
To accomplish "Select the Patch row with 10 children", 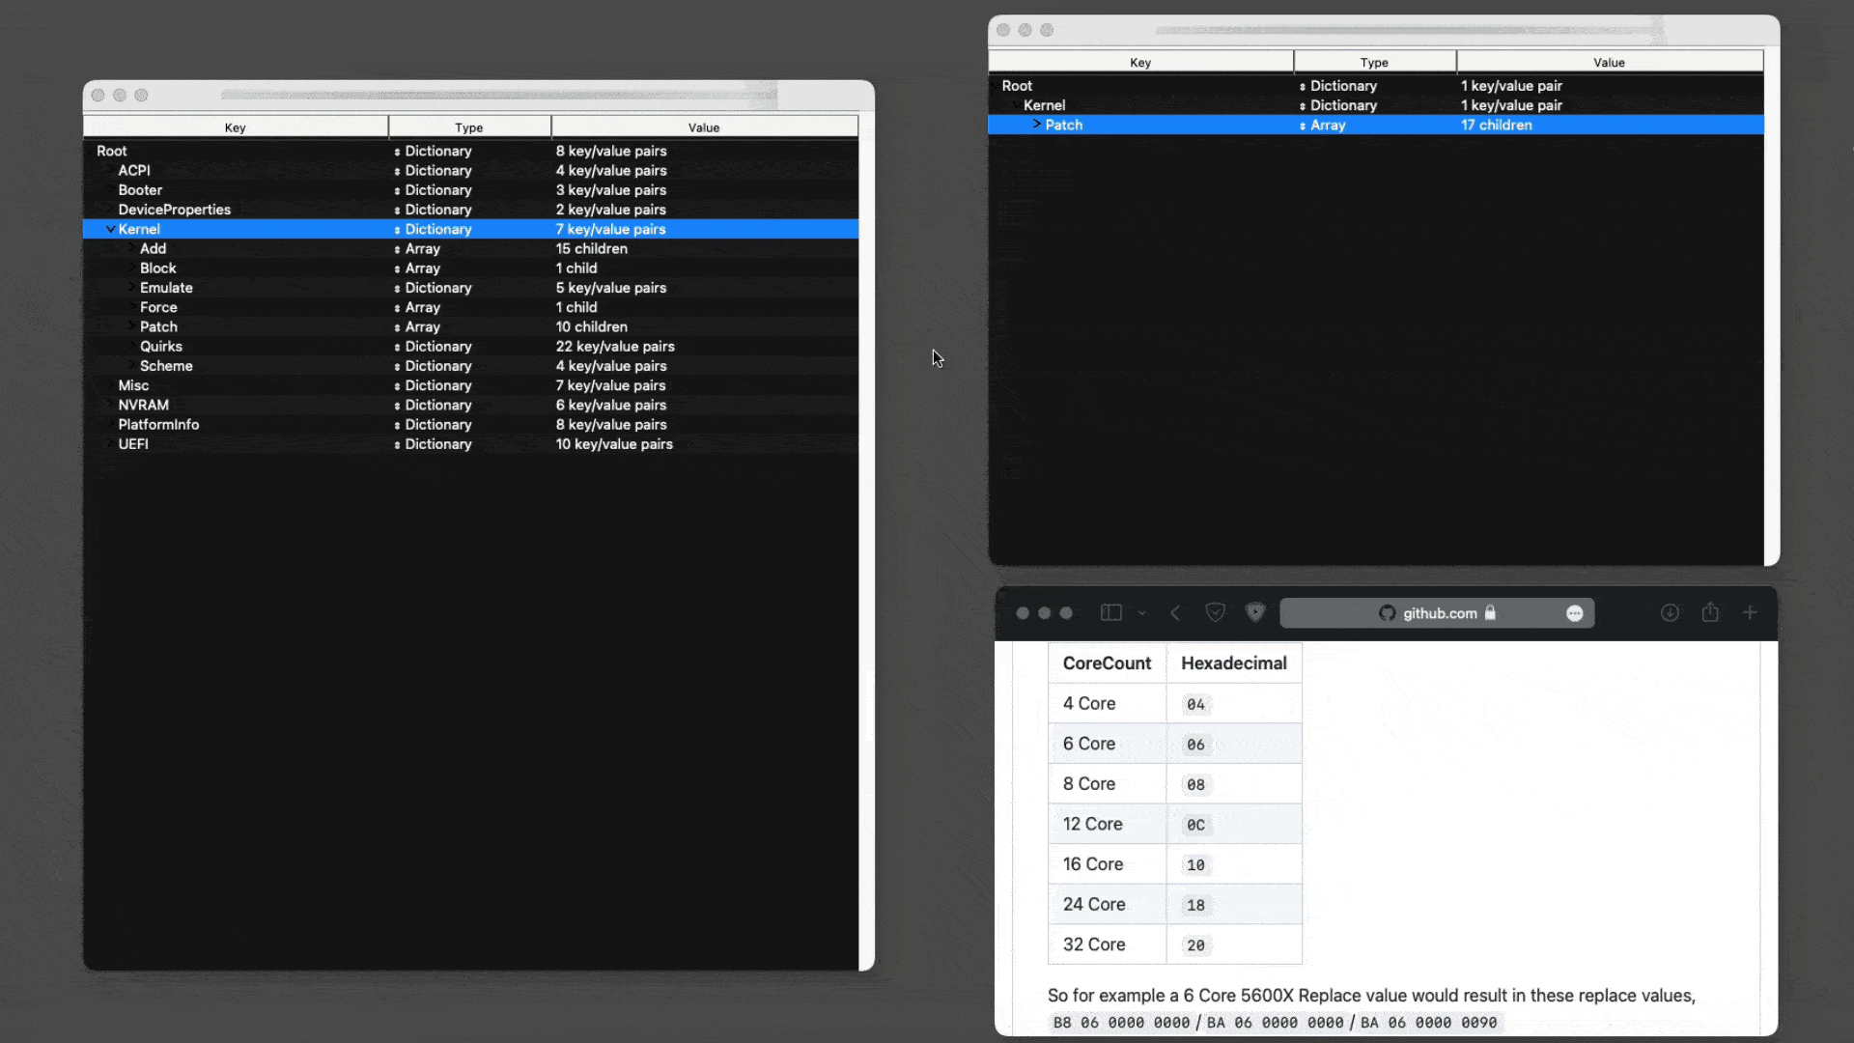I will [158, 327].
